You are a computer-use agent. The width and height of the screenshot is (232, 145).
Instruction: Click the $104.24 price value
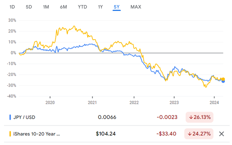106,134
